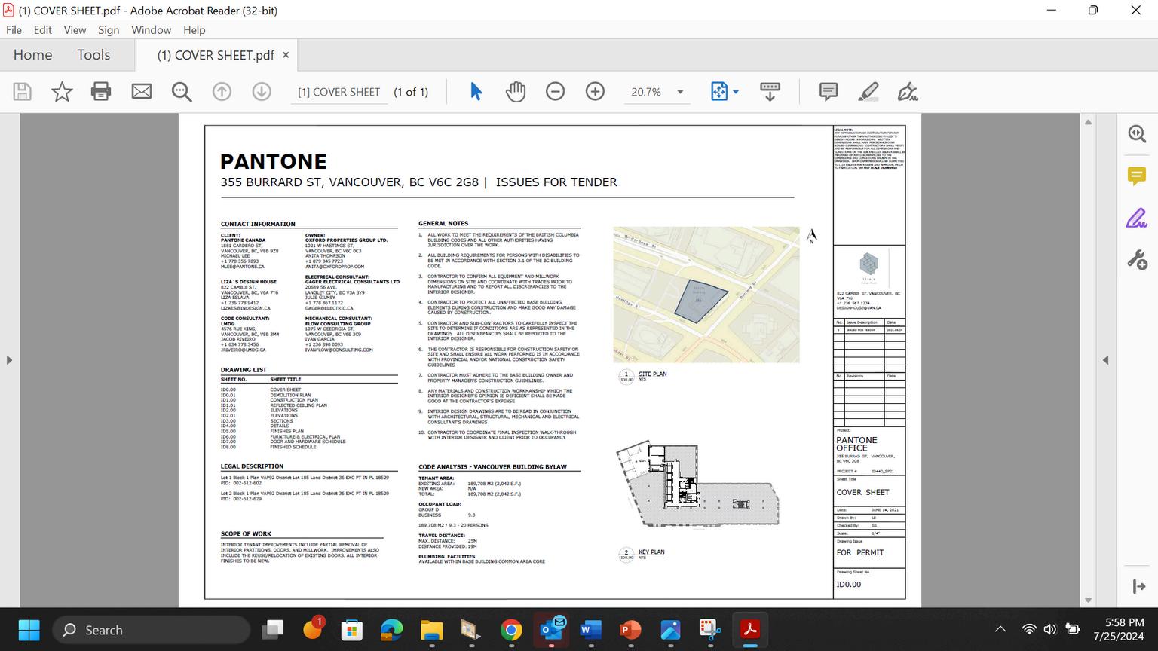Click the scrolling mode keyboard icon
Image resolution: width=1158 pixels, height=651 pixels.
pos(770,92)
